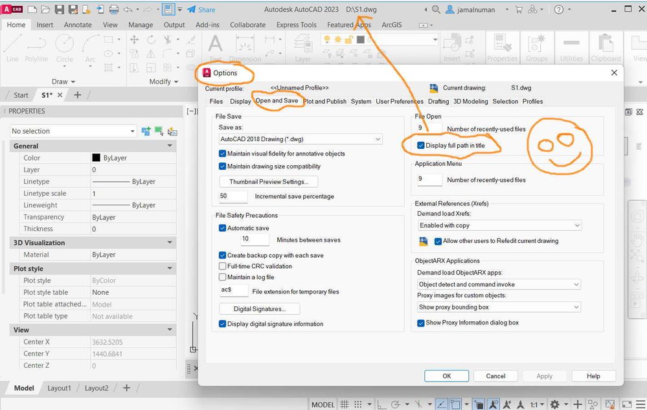Switch to the Files tab in Options
Viewport: 647px width, 410px height.
click(x=216, y=102)
